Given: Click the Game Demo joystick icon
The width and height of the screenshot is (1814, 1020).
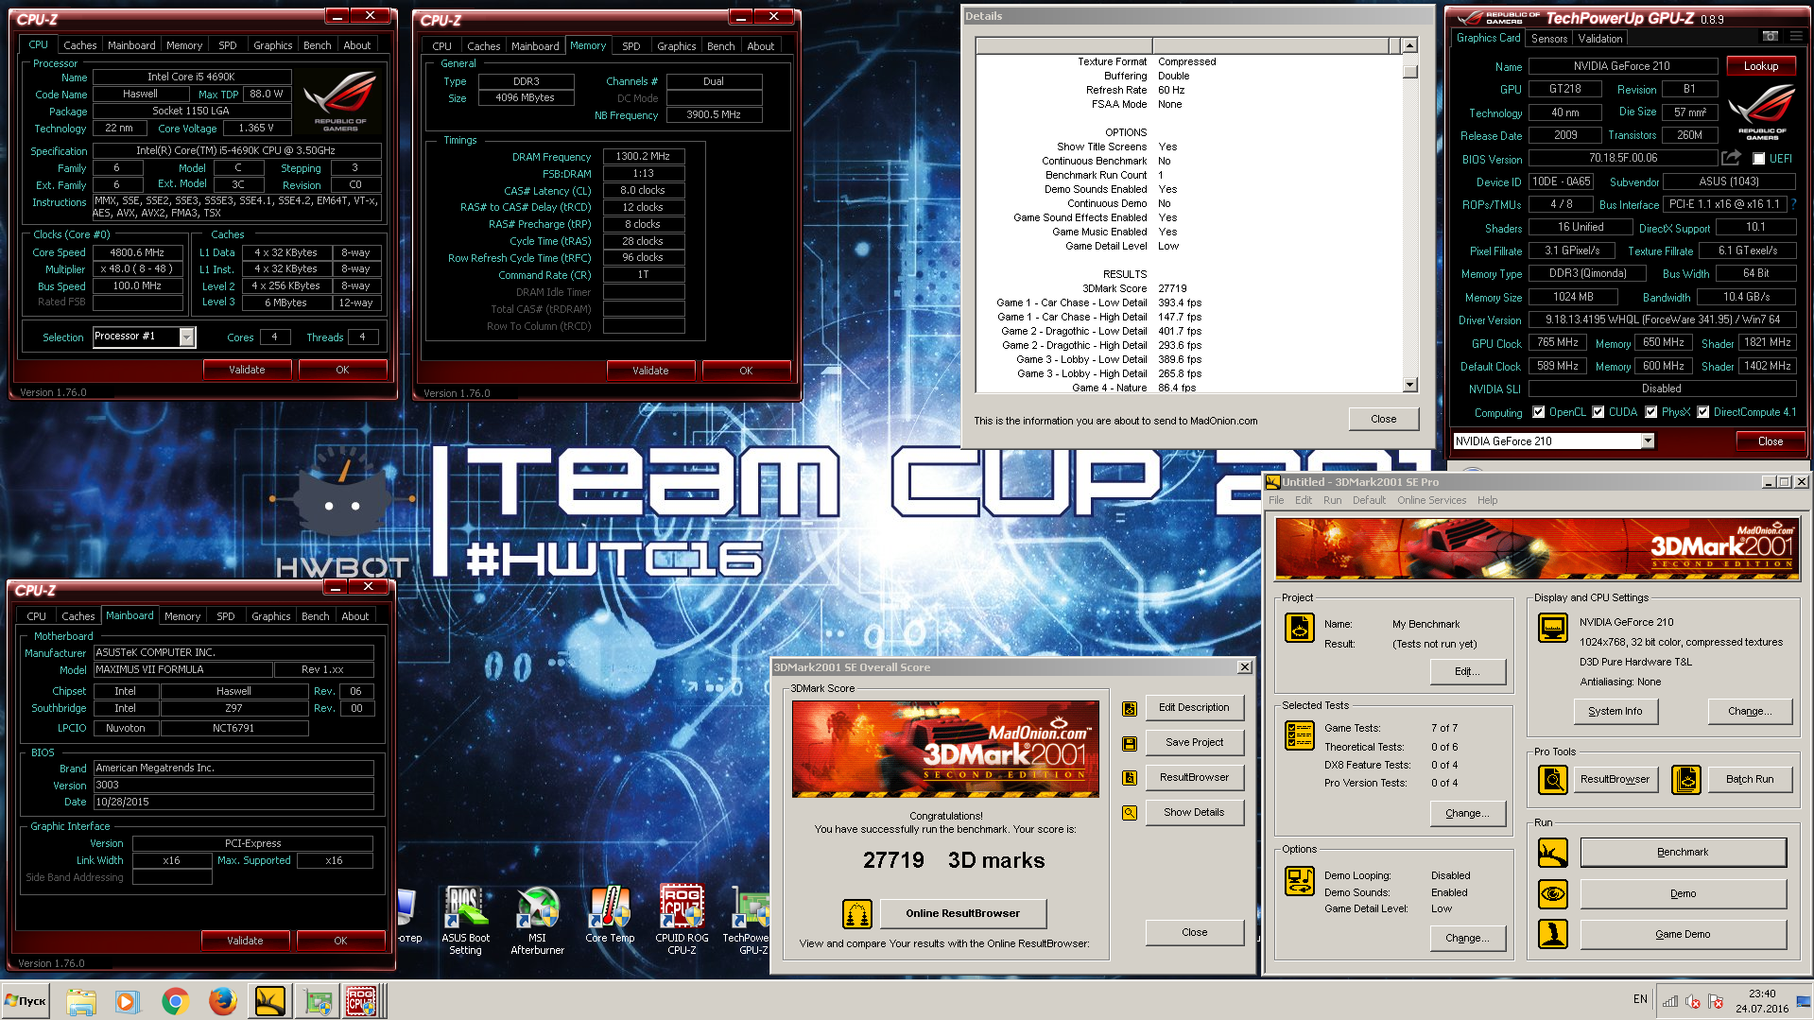Looking at the screenshot, I should 1553,934.
